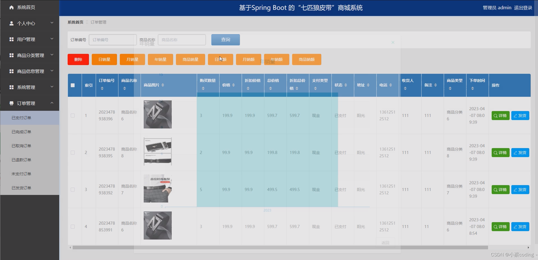Sort by 商品类型 column arrows
Screen dimensions: 538x260
450,88
